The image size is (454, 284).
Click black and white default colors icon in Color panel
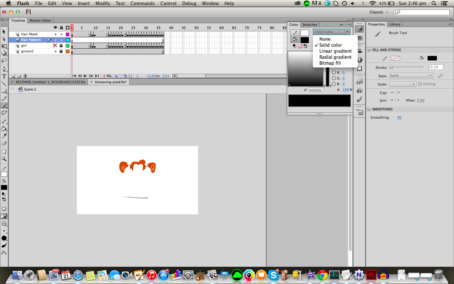(x=294, y=46)
